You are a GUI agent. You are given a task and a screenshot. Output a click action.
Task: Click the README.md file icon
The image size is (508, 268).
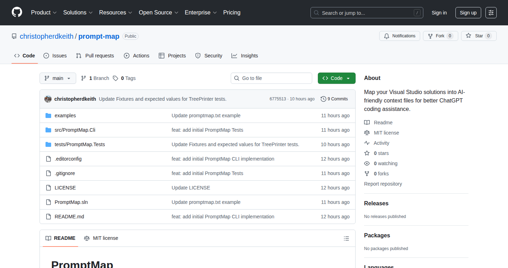(x=48, y=217)
